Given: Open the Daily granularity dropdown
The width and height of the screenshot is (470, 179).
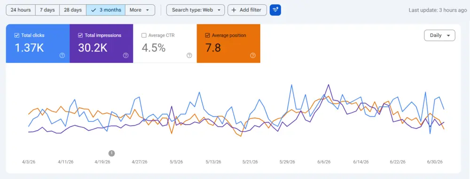Looking at the screenshot, I should (x=439, y=35).
